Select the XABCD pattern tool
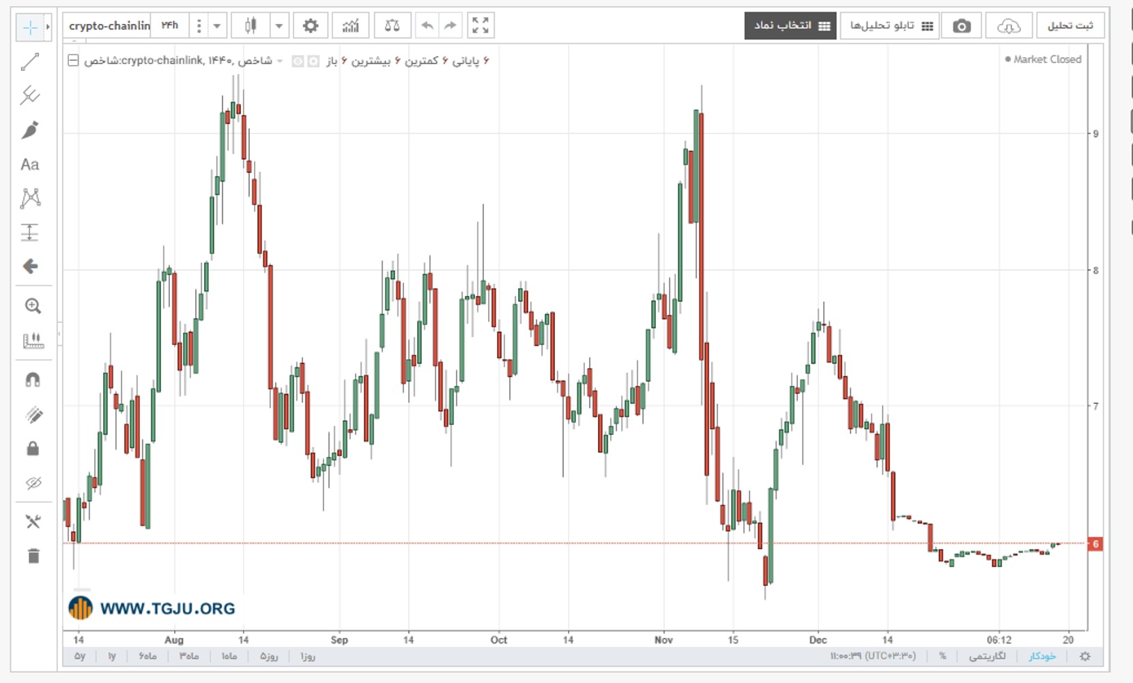 click(x=30, y=199)
